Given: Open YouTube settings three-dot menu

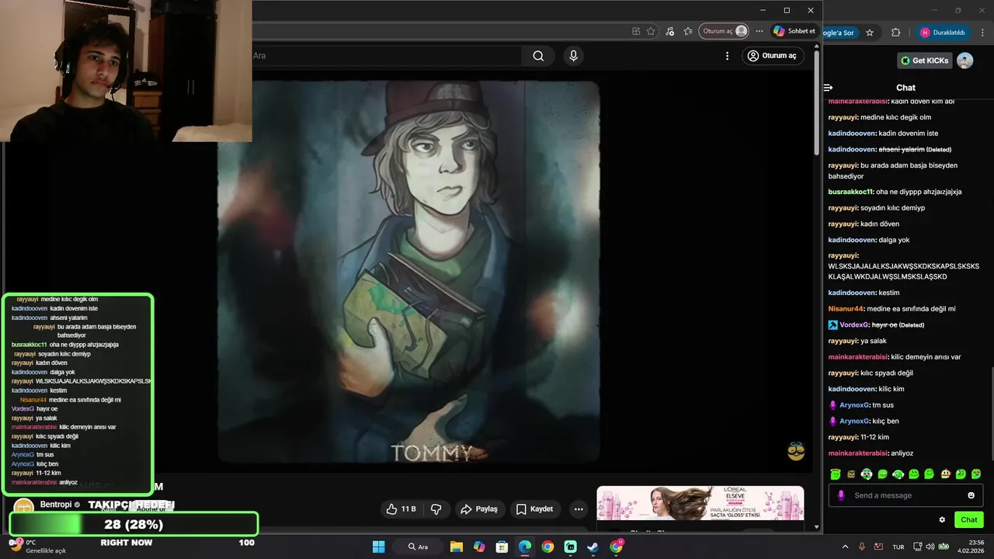Looking at the screenshot, I should 727,56.
